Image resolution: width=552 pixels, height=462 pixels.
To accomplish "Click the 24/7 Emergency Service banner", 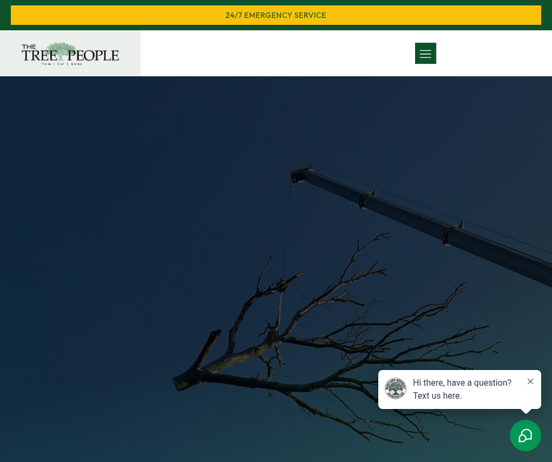I will tap(275, 15).
